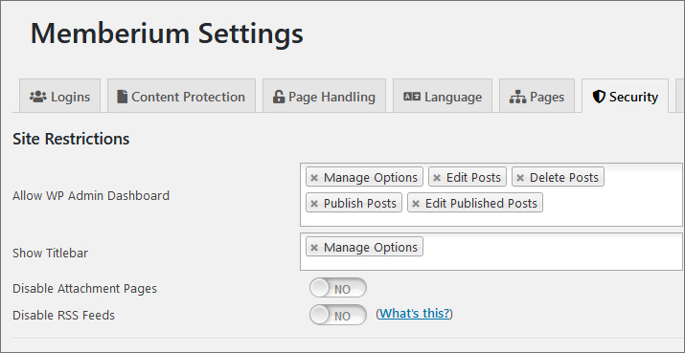
Task: Remove the Edit Published Posts tag
Action: [416, 204]
